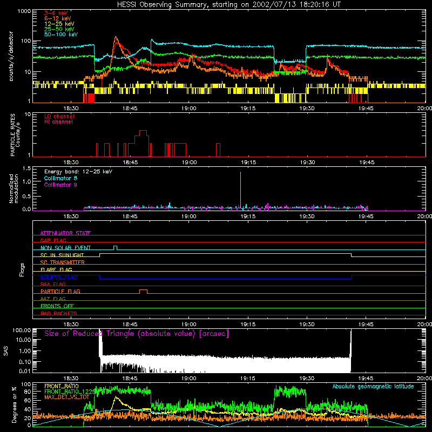Click the 'Energy band: 12-25 keV' label
Image resolution: width=432 pixels, height=432 pixels.
coord(78,172)
